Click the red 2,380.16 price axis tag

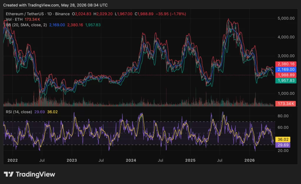[x=286, y=64]
